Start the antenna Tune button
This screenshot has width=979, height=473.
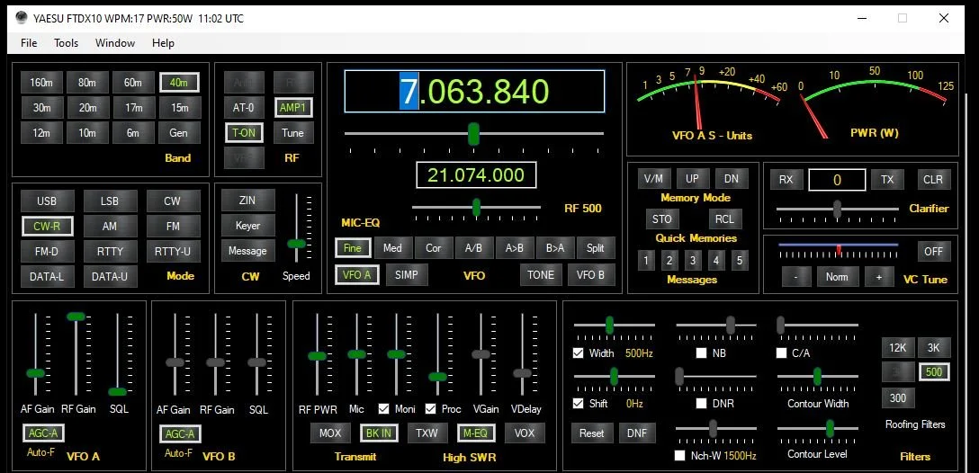click(x=292, y=132)
